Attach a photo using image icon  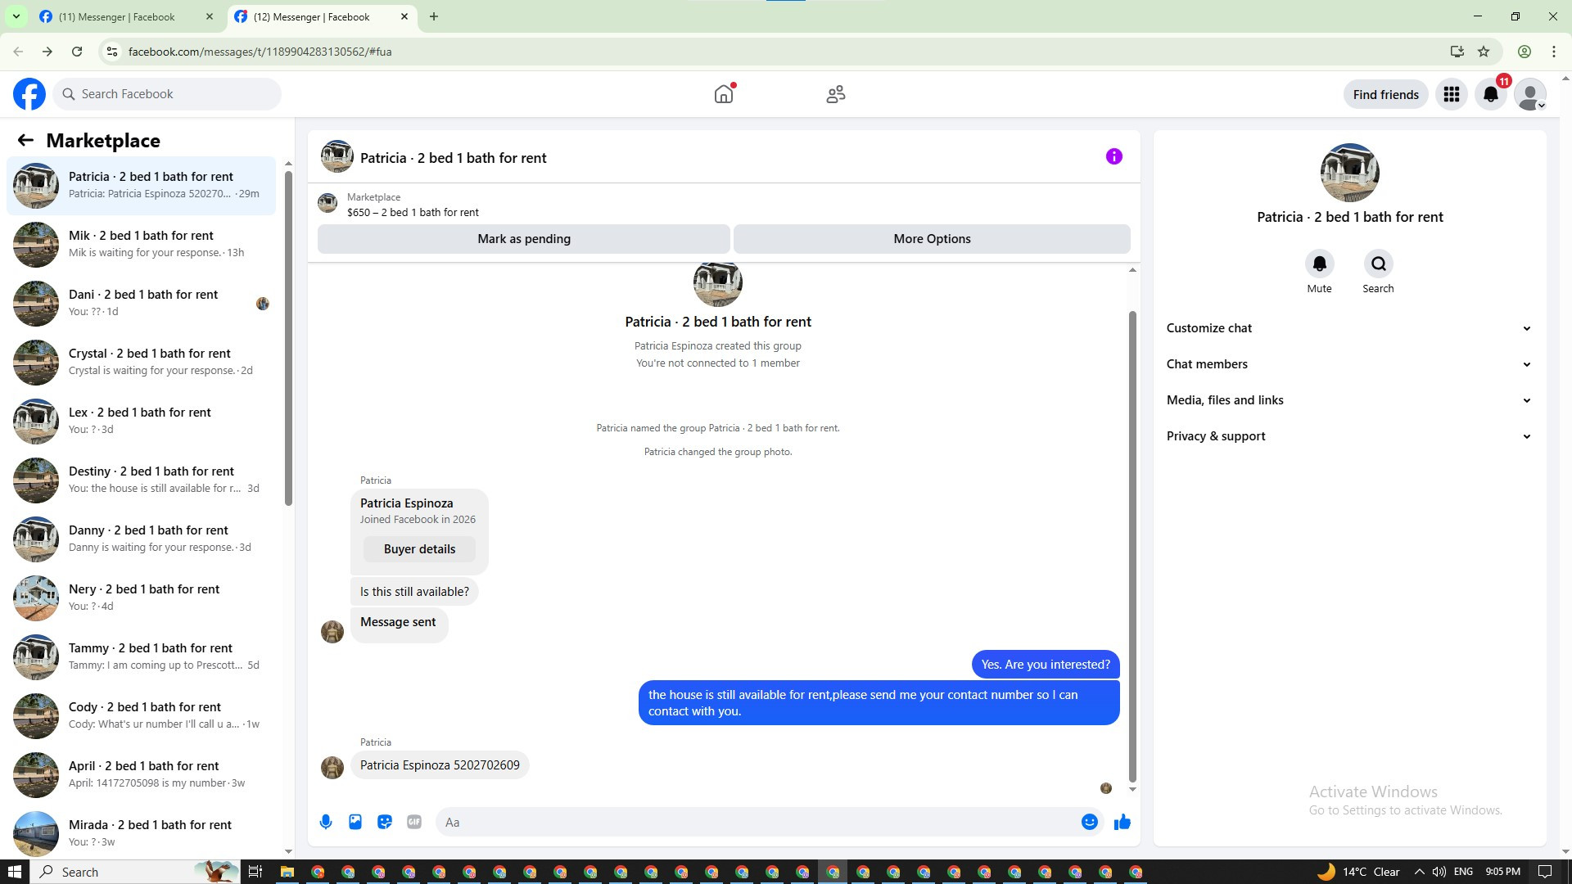point(355,822)
